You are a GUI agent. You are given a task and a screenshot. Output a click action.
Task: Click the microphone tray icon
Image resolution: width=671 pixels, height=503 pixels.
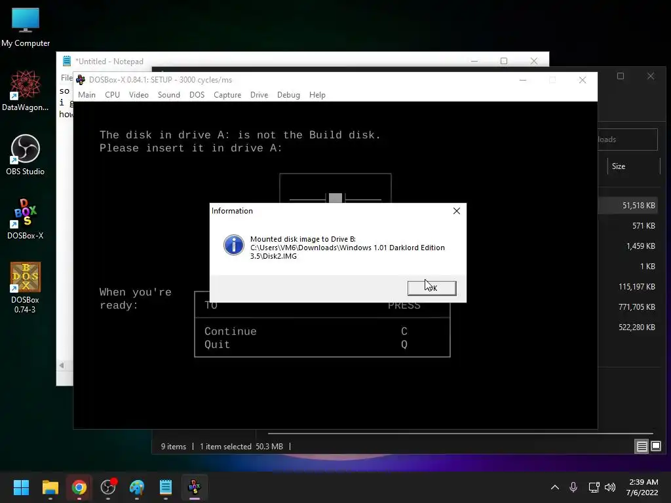tap(573, 487)
